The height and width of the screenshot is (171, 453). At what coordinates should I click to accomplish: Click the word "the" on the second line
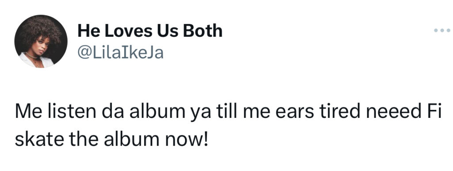tap(84, 140)
